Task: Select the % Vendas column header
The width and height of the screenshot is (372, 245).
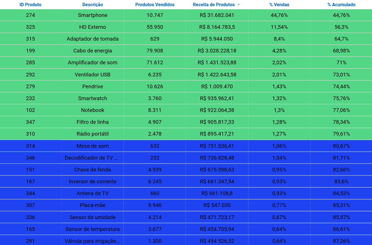Action: [279, 5]
